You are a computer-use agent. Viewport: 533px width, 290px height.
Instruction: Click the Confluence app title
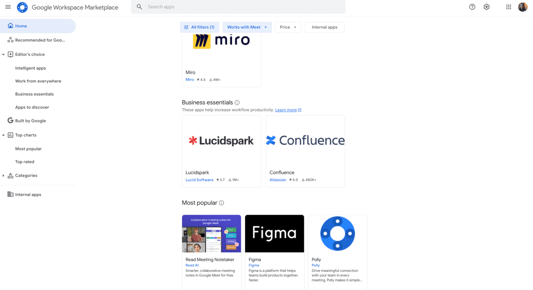(x=282, y=173)
